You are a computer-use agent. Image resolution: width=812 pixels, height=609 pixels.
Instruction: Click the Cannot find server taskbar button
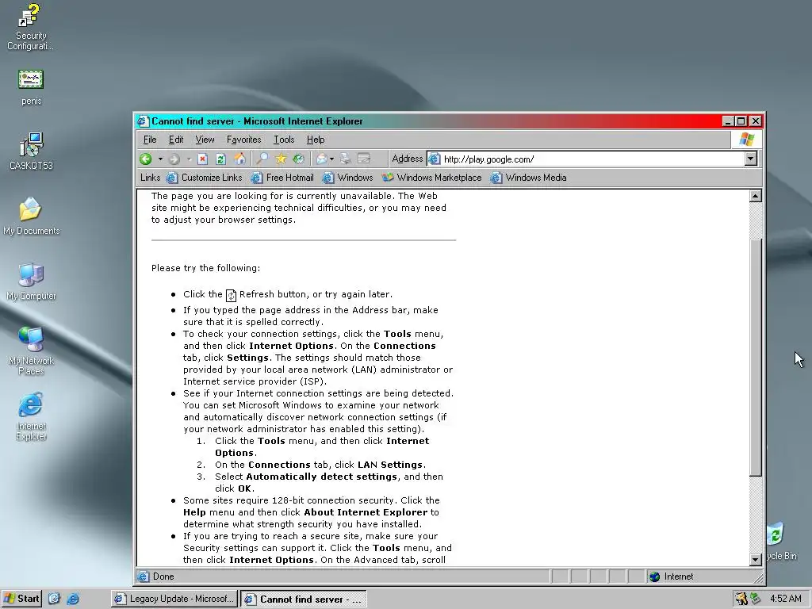[x=304, y=599]
